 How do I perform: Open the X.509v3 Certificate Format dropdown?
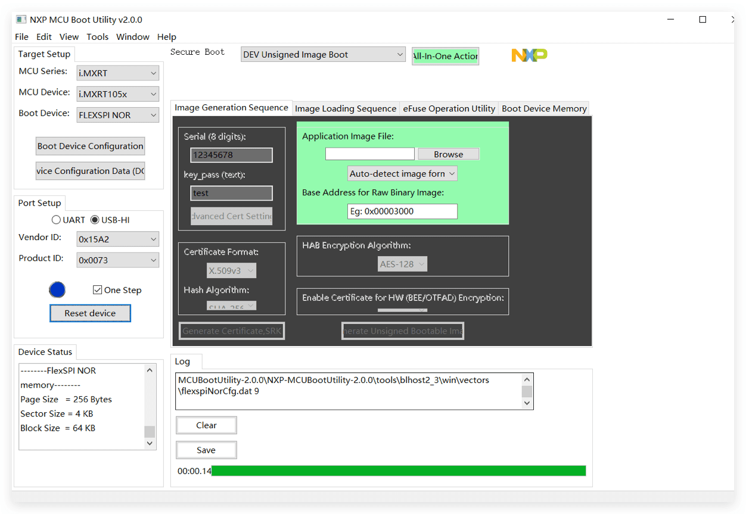tap(232, 270)
